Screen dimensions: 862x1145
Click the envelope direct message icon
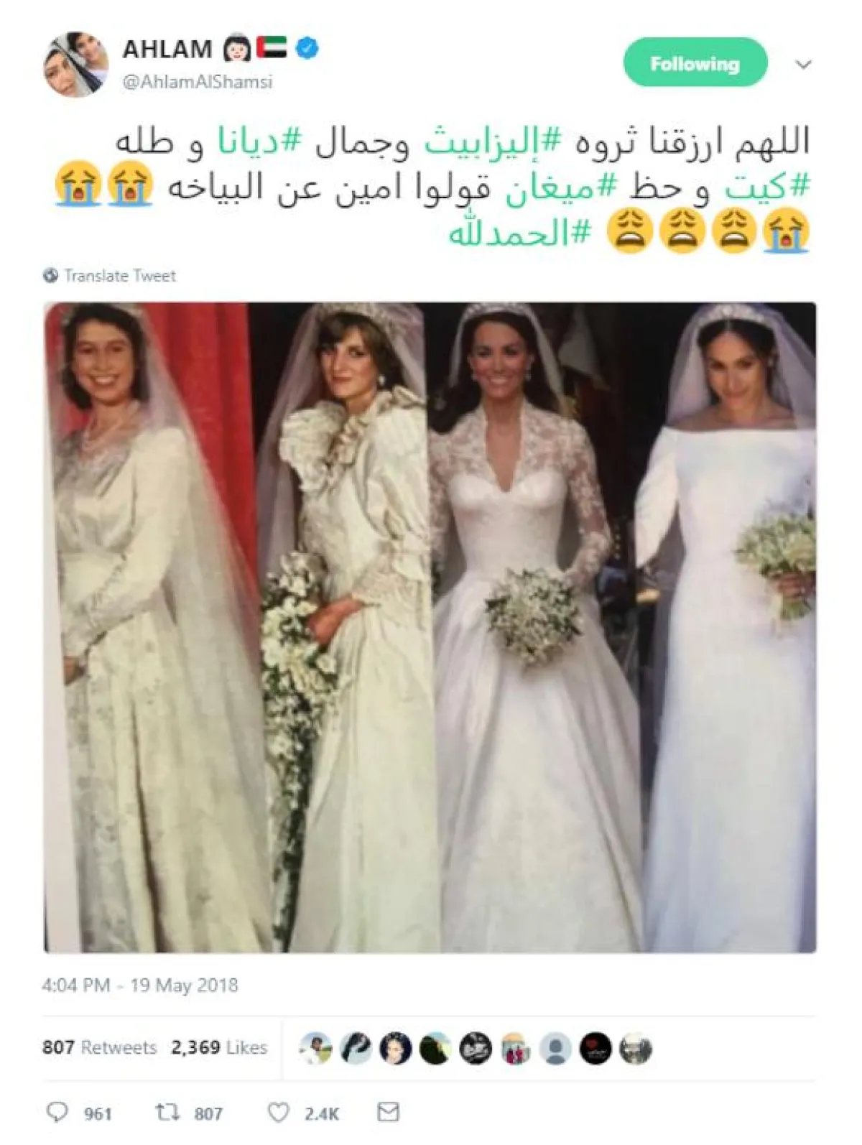(x=388, y=1112)
